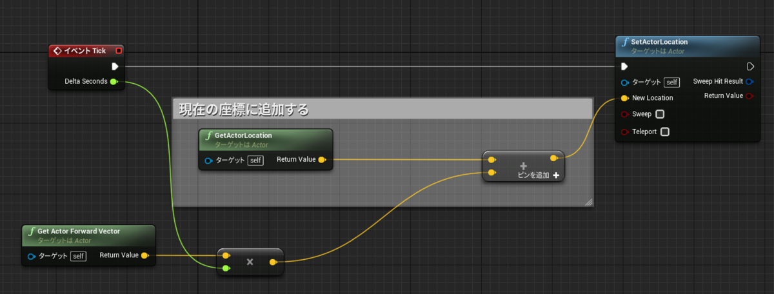Click the Sweep Hit Result output pin

[x=749, y=82]
